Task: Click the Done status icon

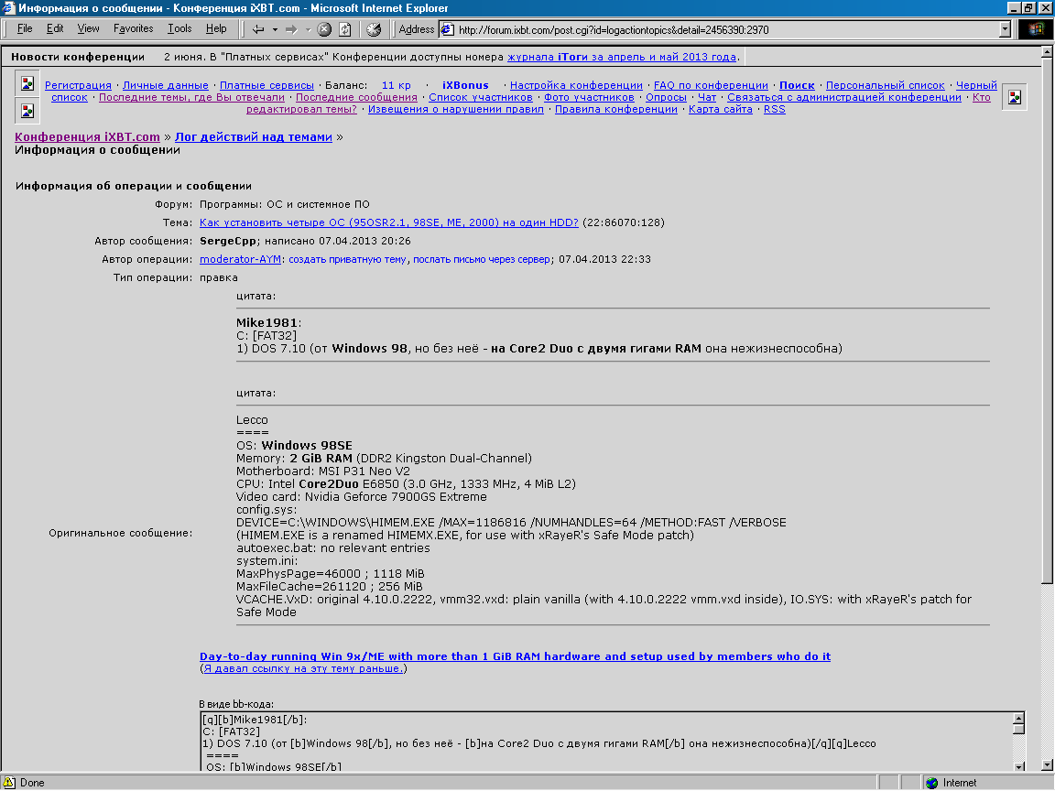Action: (x=9, y=782)
